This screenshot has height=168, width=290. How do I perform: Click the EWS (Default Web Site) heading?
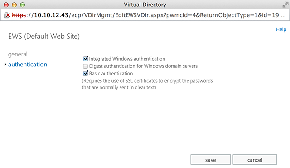(x=44, y=36)
